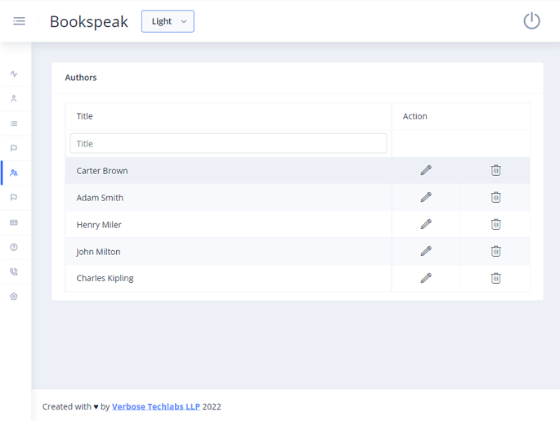Edit author John Milton with pencil icon
This screenshot has width=560, height=421.
pyautogui.click(x=426, y=251)
